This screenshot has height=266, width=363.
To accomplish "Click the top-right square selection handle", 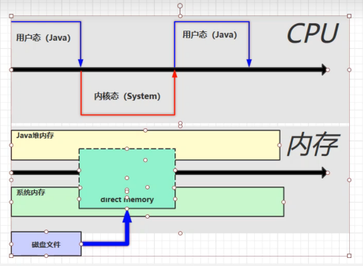I will 349,16.
